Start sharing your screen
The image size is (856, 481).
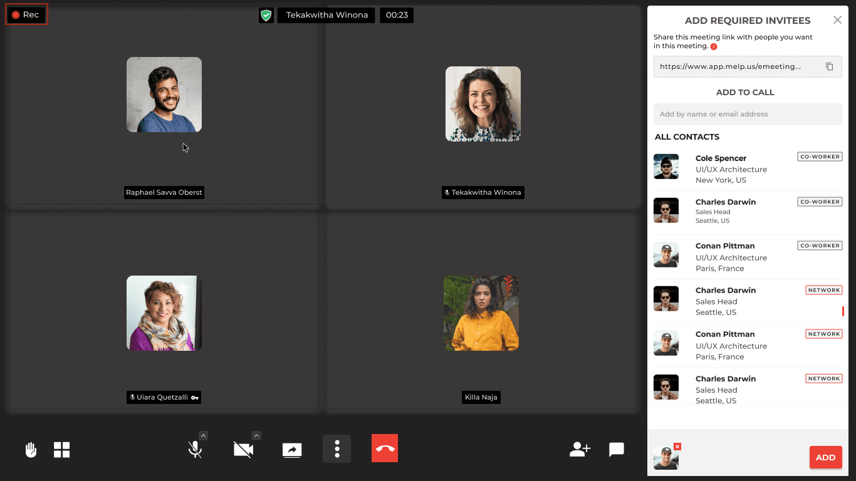tap(292, 450)
